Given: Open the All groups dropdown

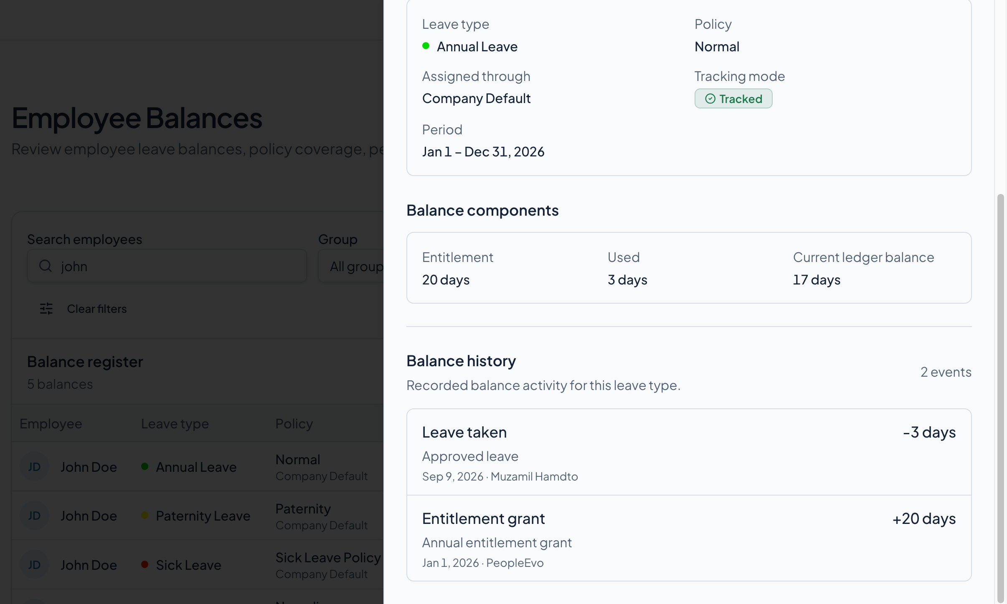Looking at the screenshot, I should point(351,266).
